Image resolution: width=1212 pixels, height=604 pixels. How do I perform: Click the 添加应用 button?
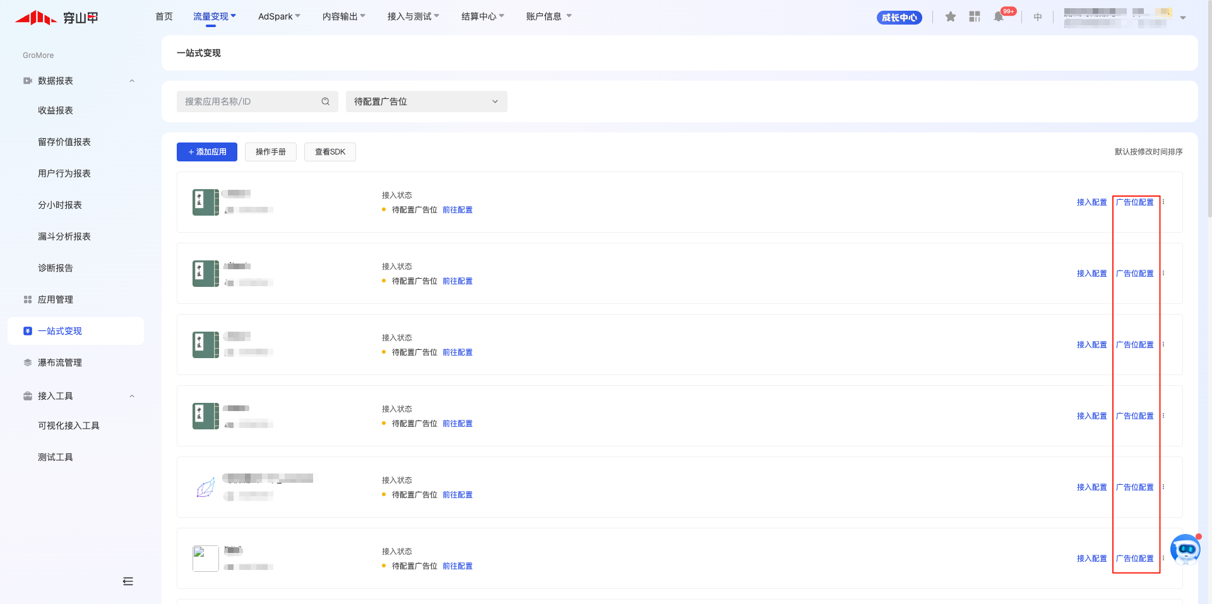pyautogui.click(x=207, y=152)
